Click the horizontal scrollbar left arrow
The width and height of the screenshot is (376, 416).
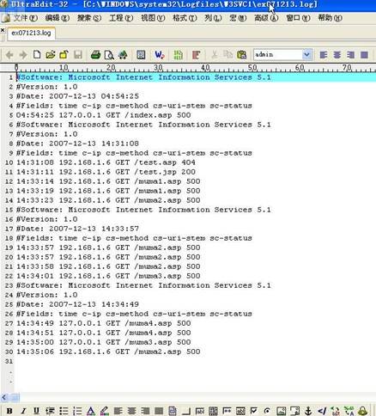click(4, 397)
